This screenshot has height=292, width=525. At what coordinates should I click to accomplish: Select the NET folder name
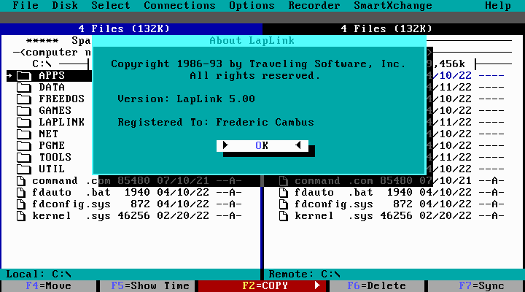pyautogui.click(x=49, y=134)
